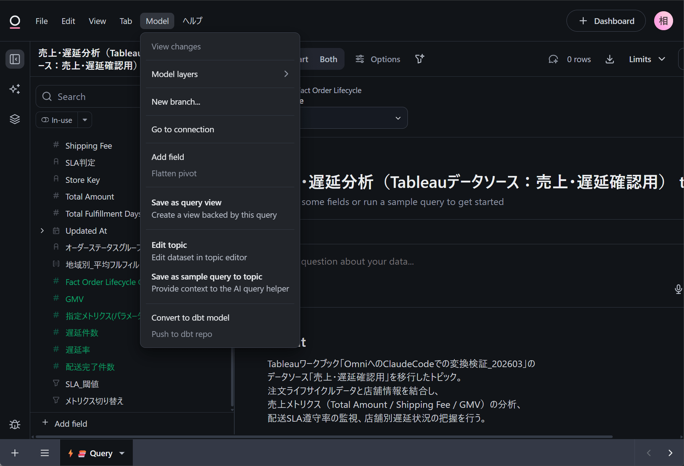The image size is (684, 466).
Task: Open the Limits dropdown
Action: (647, 59)
